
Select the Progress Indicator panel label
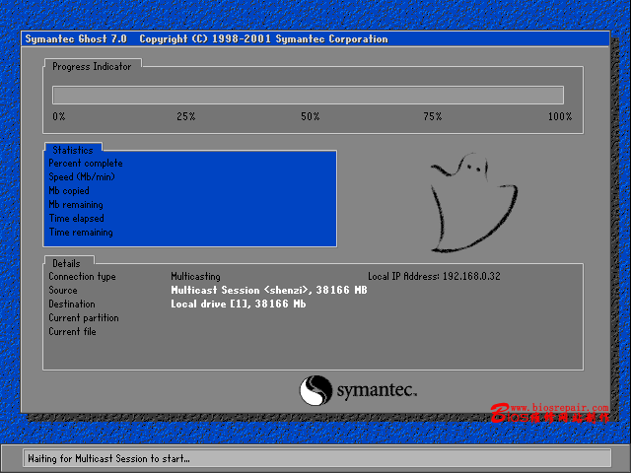coord(92,66)
